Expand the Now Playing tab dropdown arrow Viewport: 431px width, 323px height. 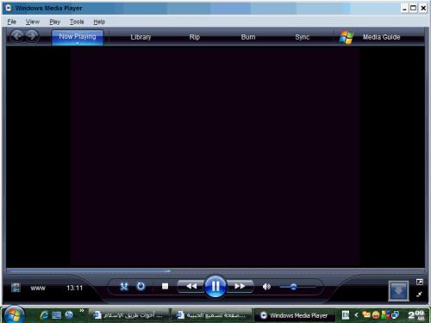(x=78, y=43)
